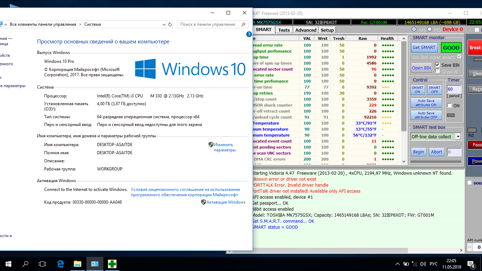
Task: Open 'Все элементы панели управления' breadcrumb
Action: point(43,24)
